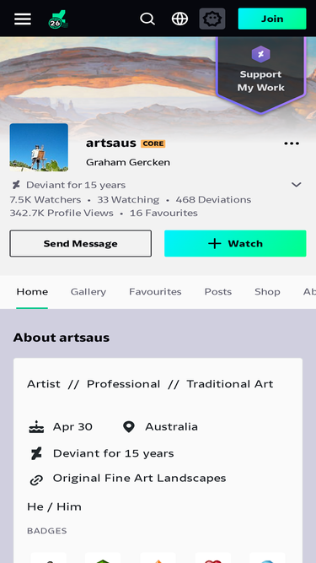The width and height of the screenshot is (316, 563).
Task: Open the globe language selector
Action: [x=179, y=19]
